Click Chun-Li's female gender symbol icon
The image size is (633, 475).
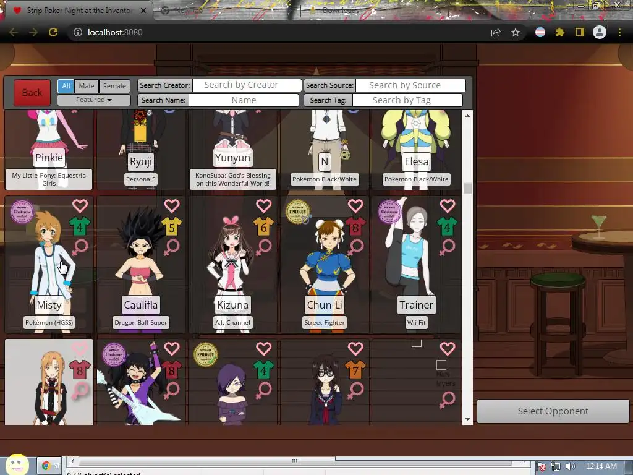[x=355, y=247]
